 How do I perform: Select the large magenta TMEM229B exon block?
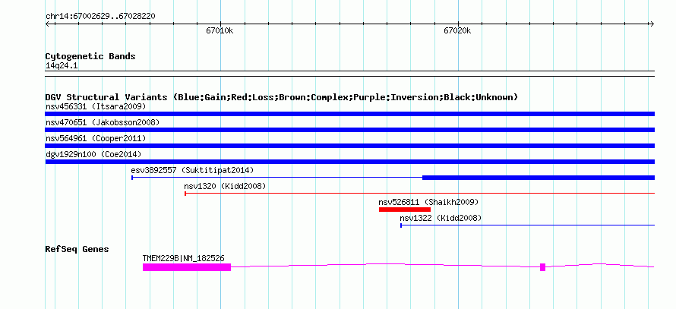[187, 267]
